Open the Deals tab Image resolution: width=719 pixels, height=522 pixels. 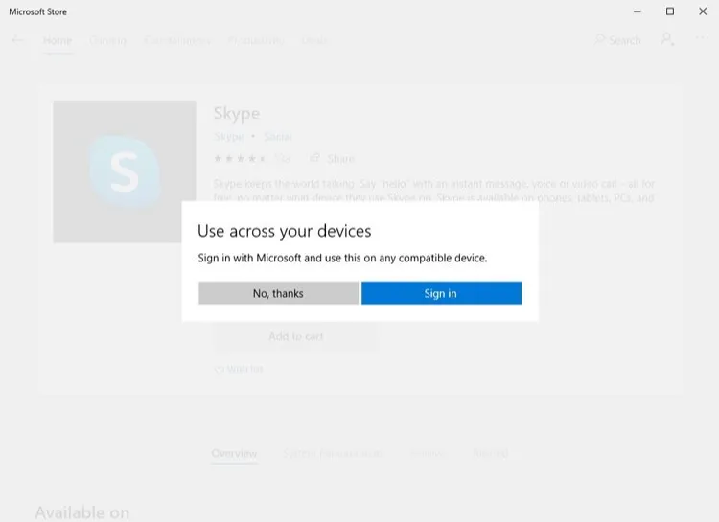point(314,41)
